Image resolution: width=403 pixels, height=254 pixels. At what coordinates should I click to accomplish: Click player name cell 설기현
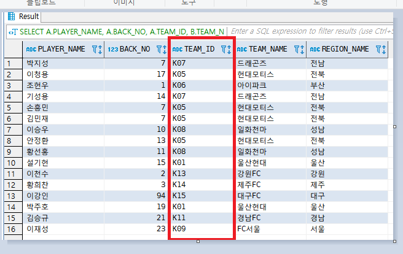pos(63,163)
